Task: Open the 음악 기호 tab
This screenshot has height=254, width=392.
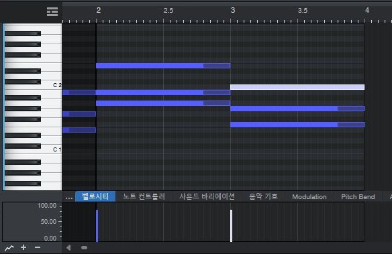Action: (263, 196)
